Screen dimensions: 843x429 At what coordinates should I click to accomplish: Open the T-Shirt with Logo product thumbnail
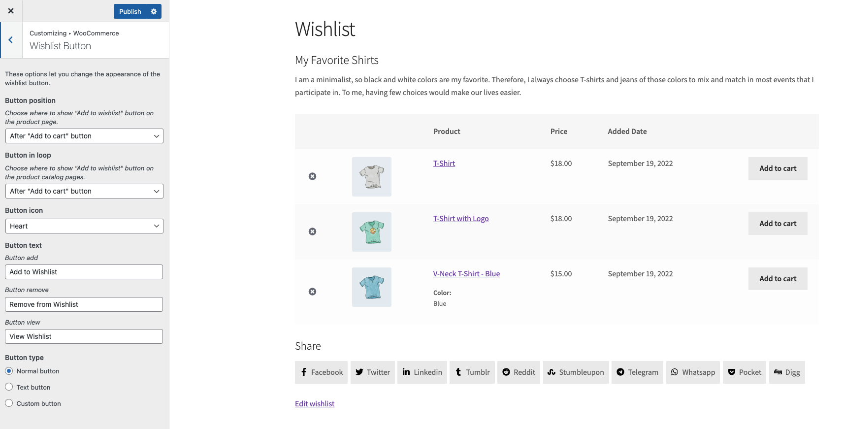(x=372, y=232)
